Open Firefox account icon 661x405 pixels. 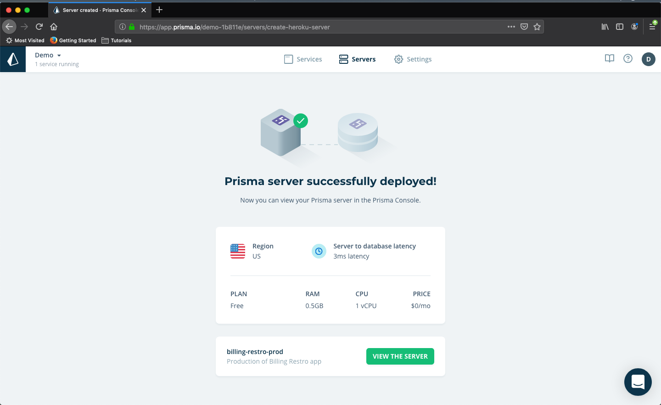click(634, 27)
